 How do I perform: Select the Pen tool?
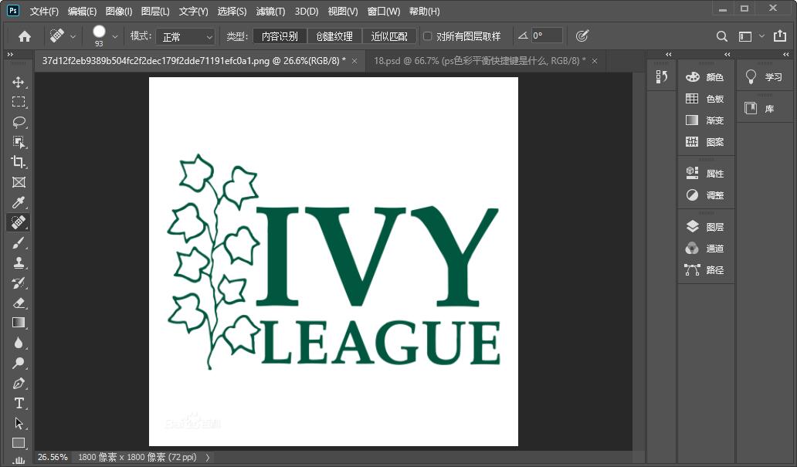click(x=19, y=383)
